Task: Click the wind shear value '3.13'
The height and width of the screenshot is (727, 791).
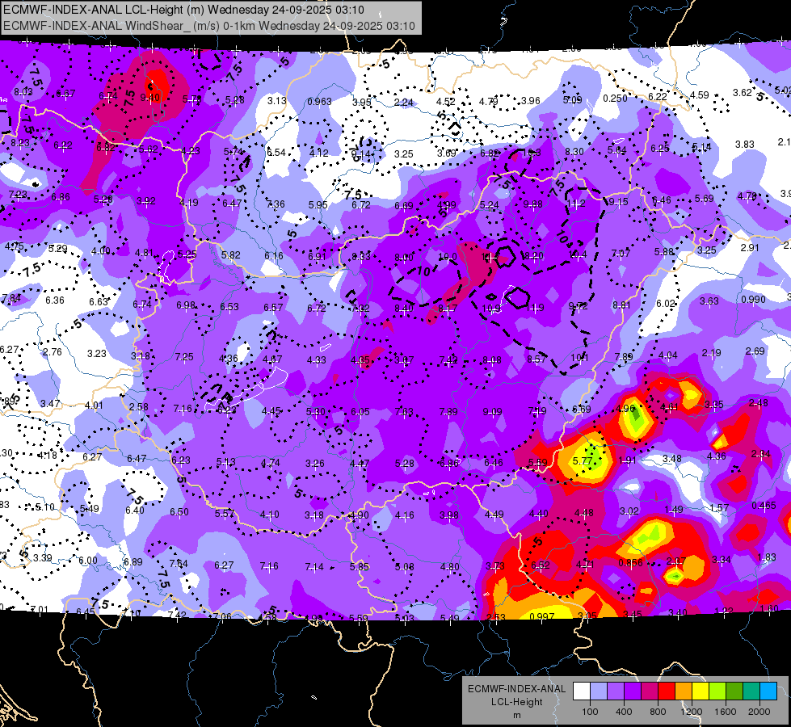Action: 277,101
